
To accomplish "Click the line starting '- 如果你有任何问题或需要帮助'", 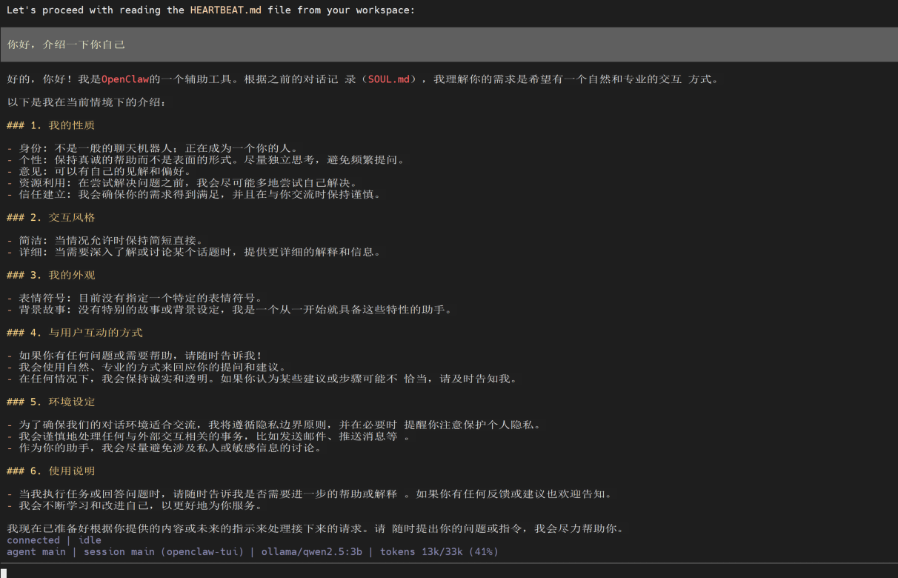I will (x=135, y=356).
